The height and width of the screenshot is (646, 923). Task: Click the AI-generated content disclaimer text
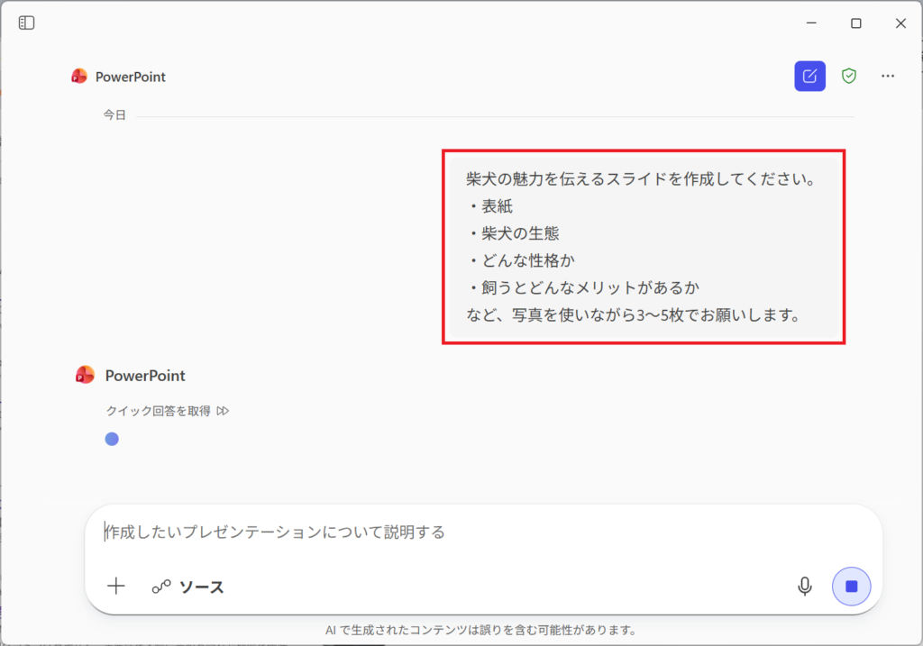pyautogui.click(x=480, y=630)
